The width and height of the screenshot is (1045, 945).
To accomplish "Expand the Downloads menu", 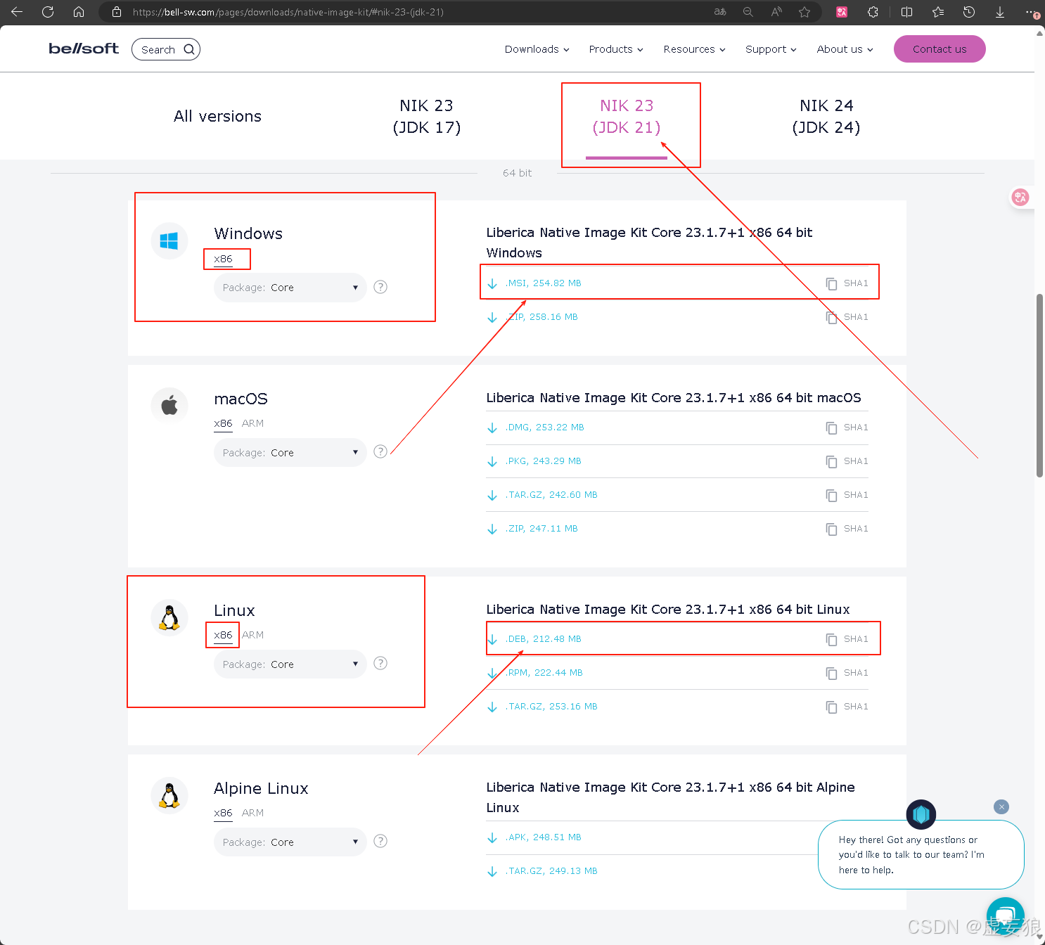I will (537, 49).
